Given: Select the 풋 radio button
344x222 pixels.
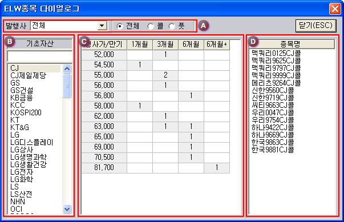Looking at the screenshot, I should tap(172, 26).
